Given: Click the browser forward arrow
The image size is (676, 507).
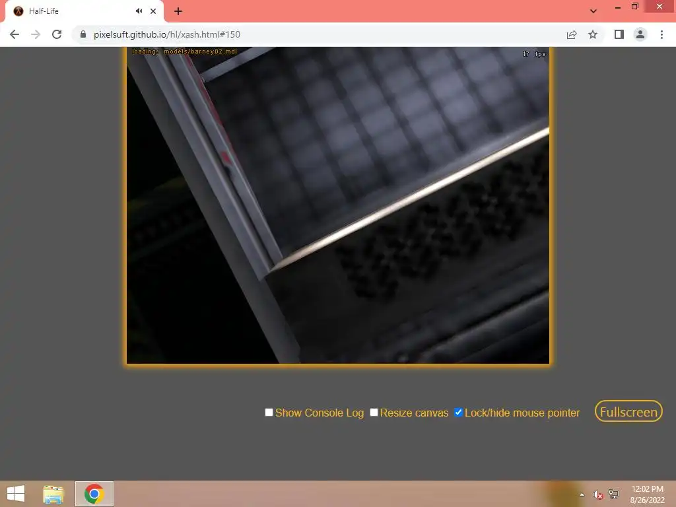Looking at the screenshot, I should [36, 34].
